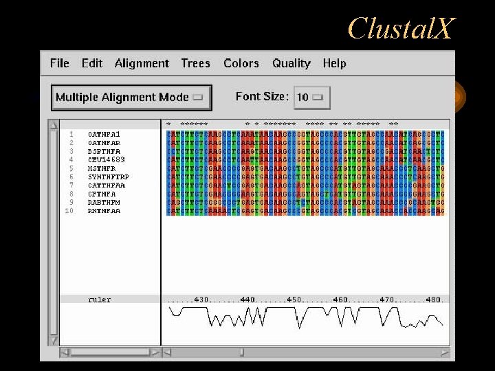
Task: Select sequence name CEU14683
Action: (106, 159)
